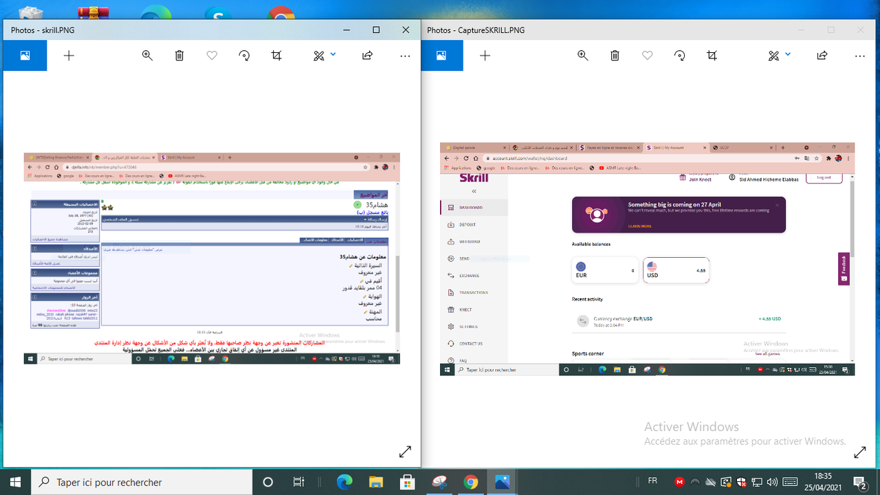Click the Skrill dashboard image in CaptureSKRILL.PNG
Image resolution: width=880 pixels, height=495 pixels.
click(x=648, y=259)
